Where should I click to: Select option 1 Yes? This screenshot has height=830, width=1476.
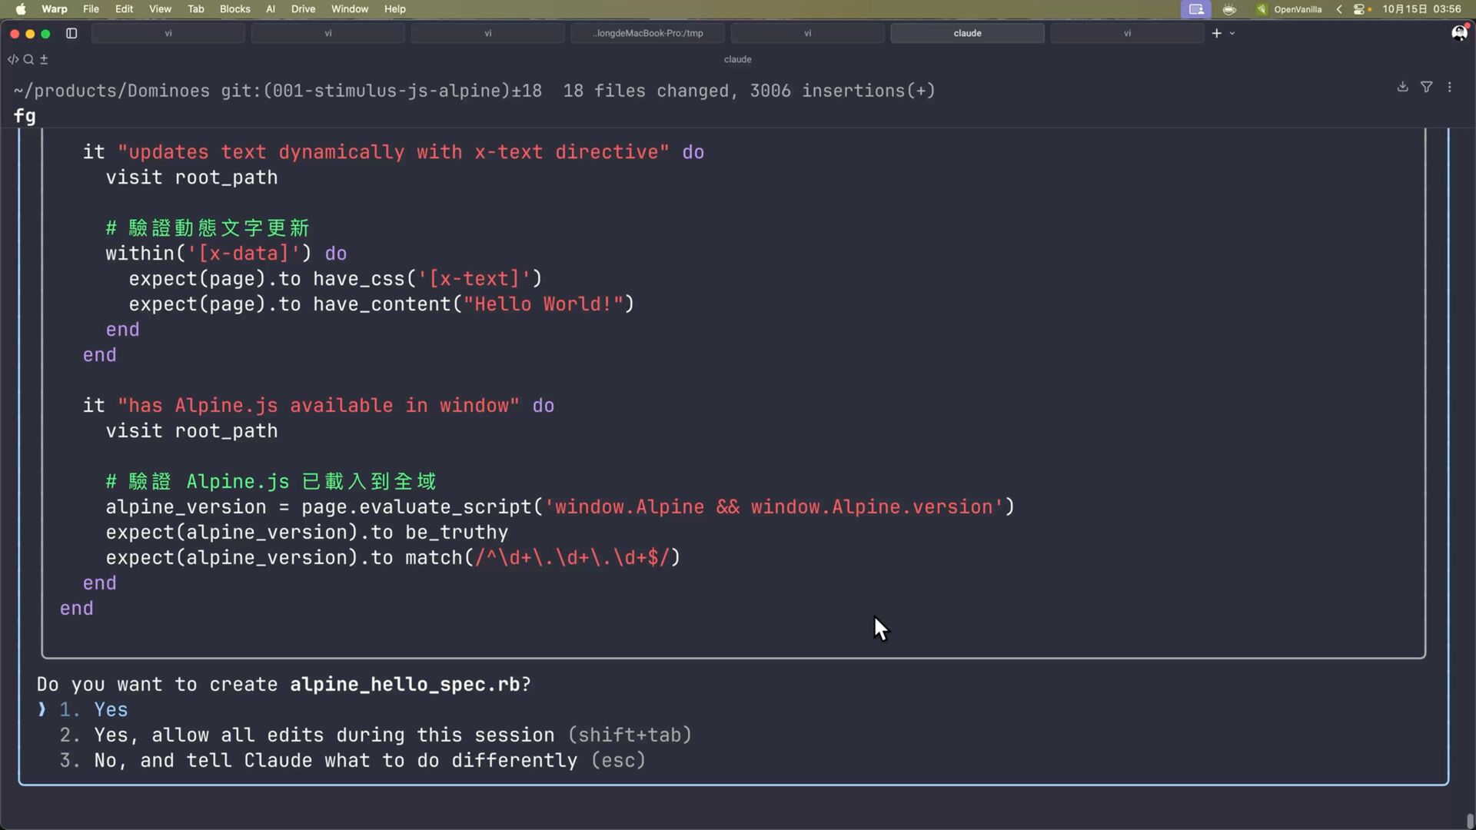111,709
